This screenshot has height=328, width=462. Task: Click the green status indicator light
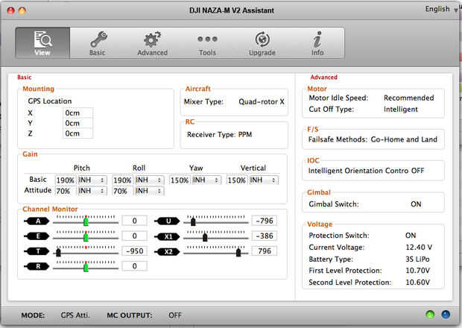pos(430,315)
